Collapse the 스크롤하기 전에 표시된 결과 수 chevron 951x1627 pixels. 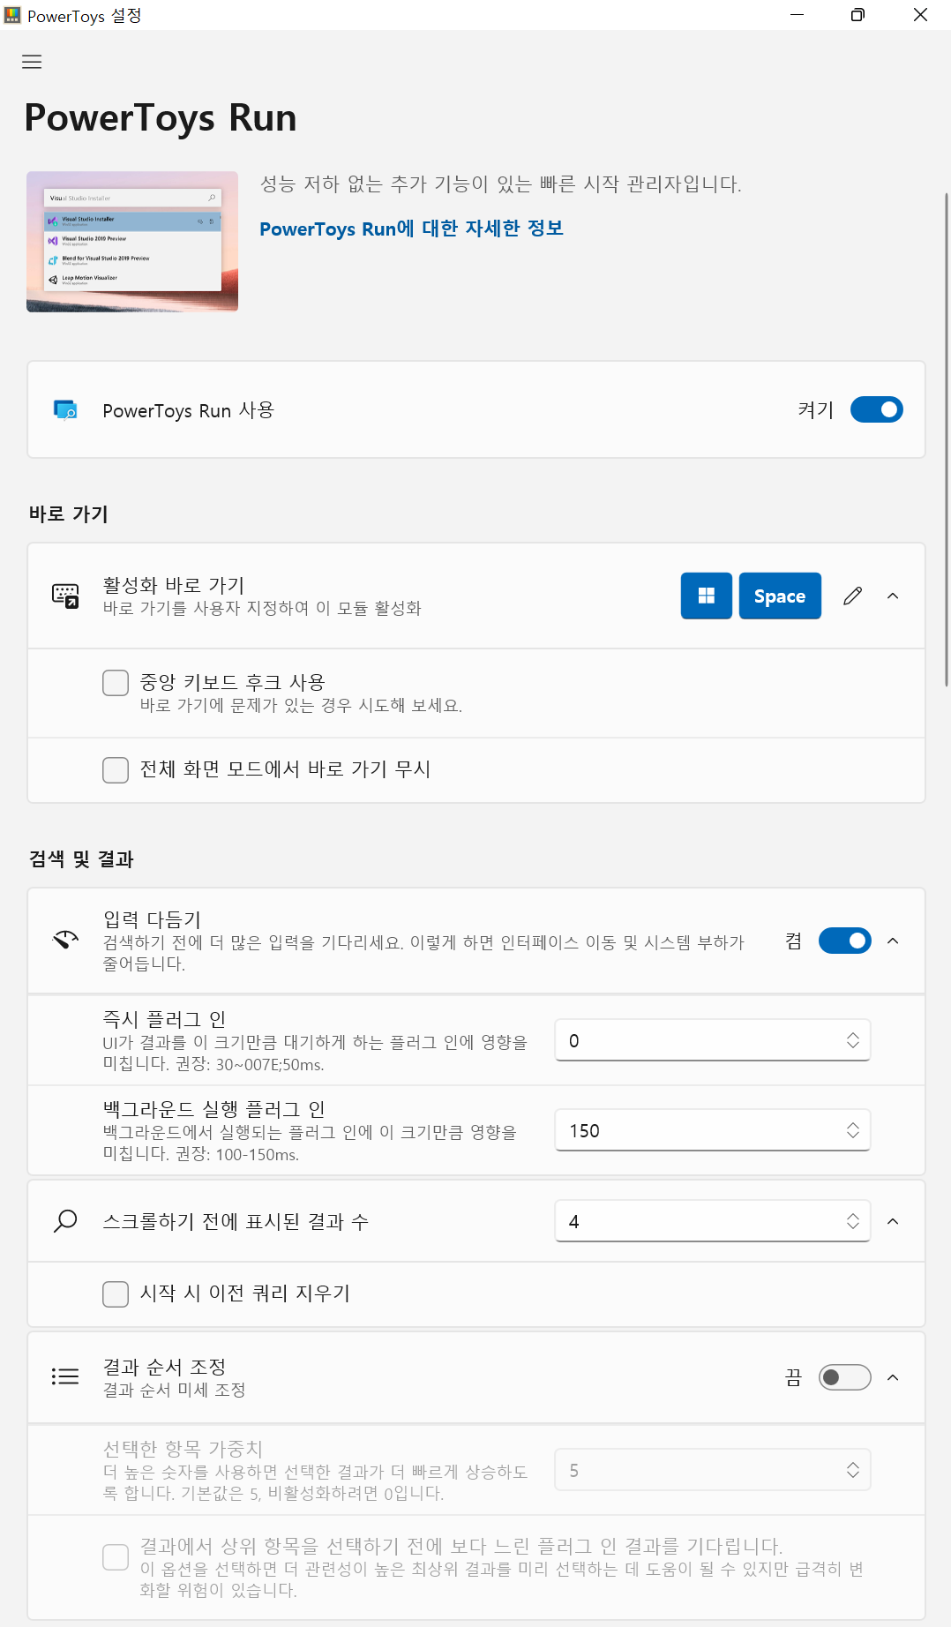893,1221
